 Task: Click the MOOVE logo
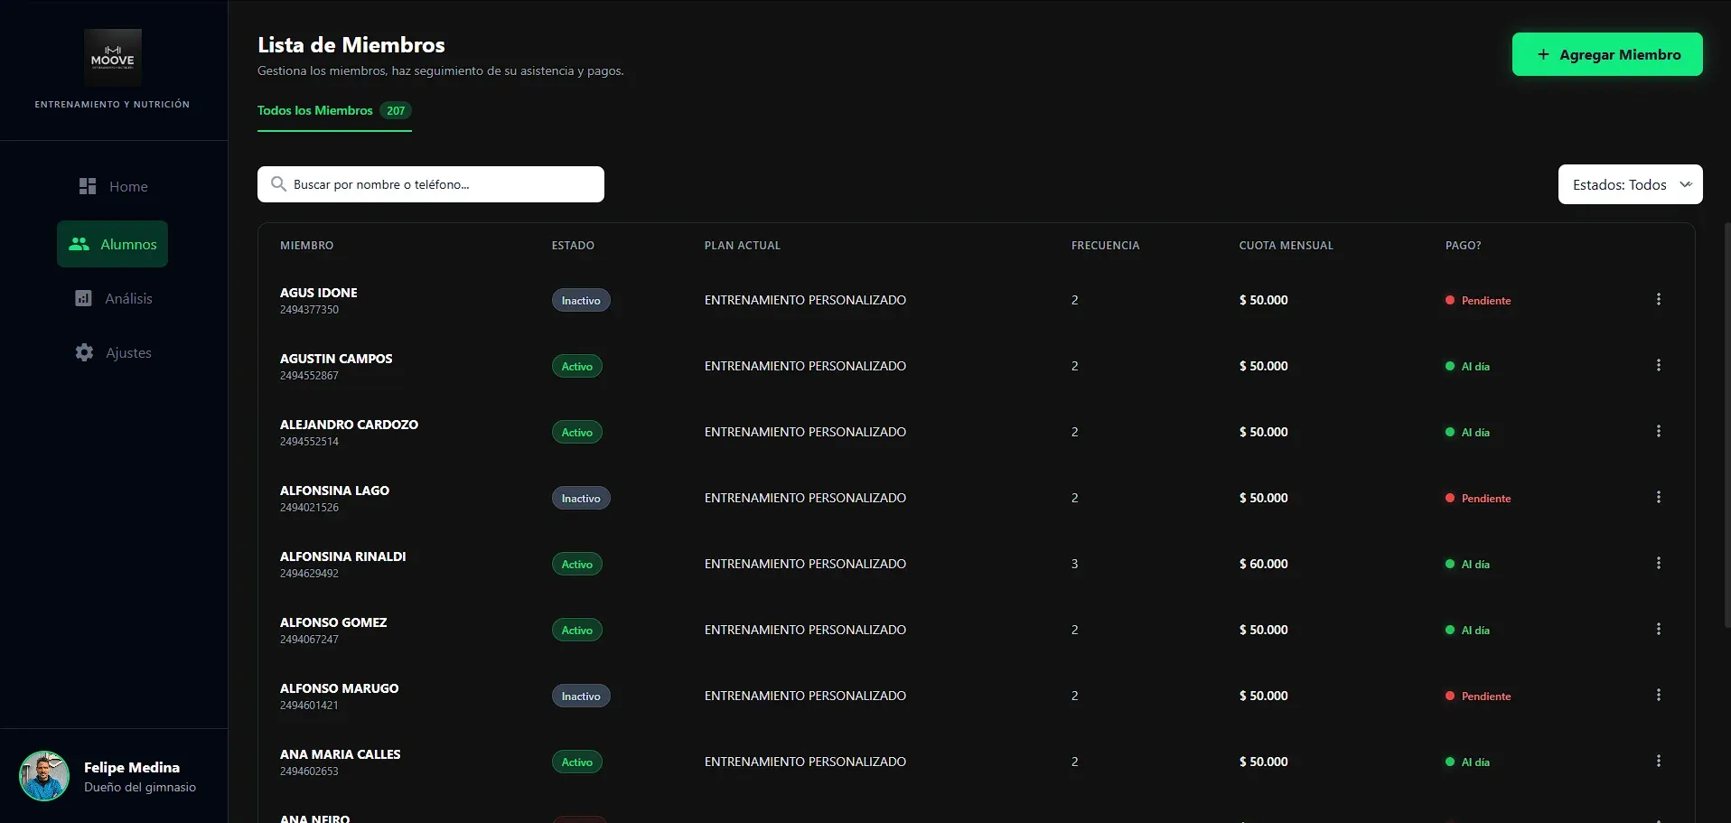[x=113, y=58]
